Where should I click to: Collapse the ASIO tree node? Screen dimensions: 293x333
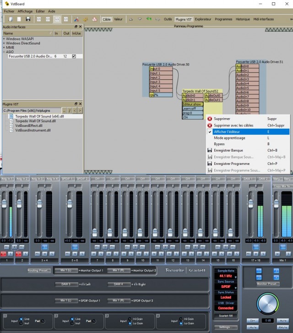(4, 52)
